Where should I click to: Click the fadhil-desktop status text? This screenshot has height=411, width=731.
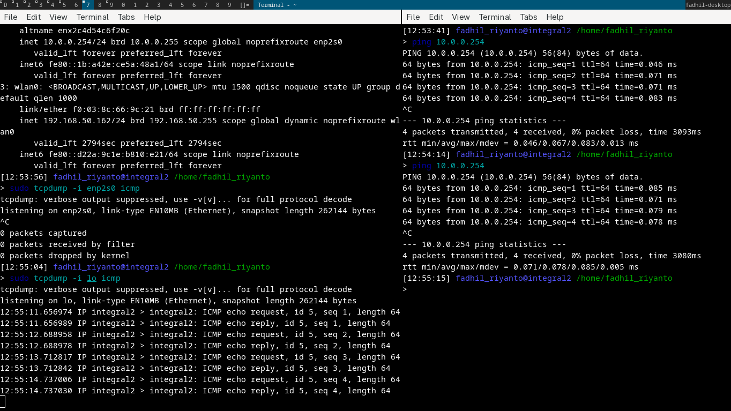708,5
